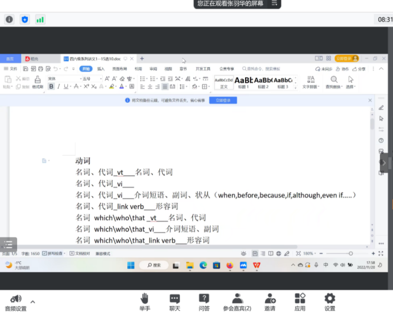Open the font name dropdown (宋体)
The width and height of the screenshot is (393, 313).
(x=64, y=79)
